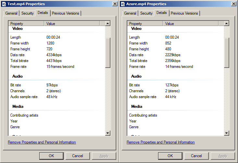Select Details tab in Azure.mp4 Properties
Viewport: 238px width, 163px height.
point(162,13)
